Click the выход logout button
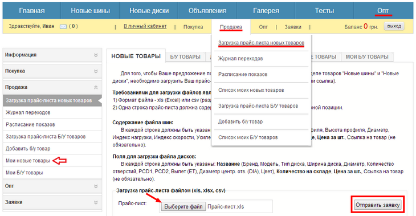This screenshot has height=216, width=416. point(394,26)
